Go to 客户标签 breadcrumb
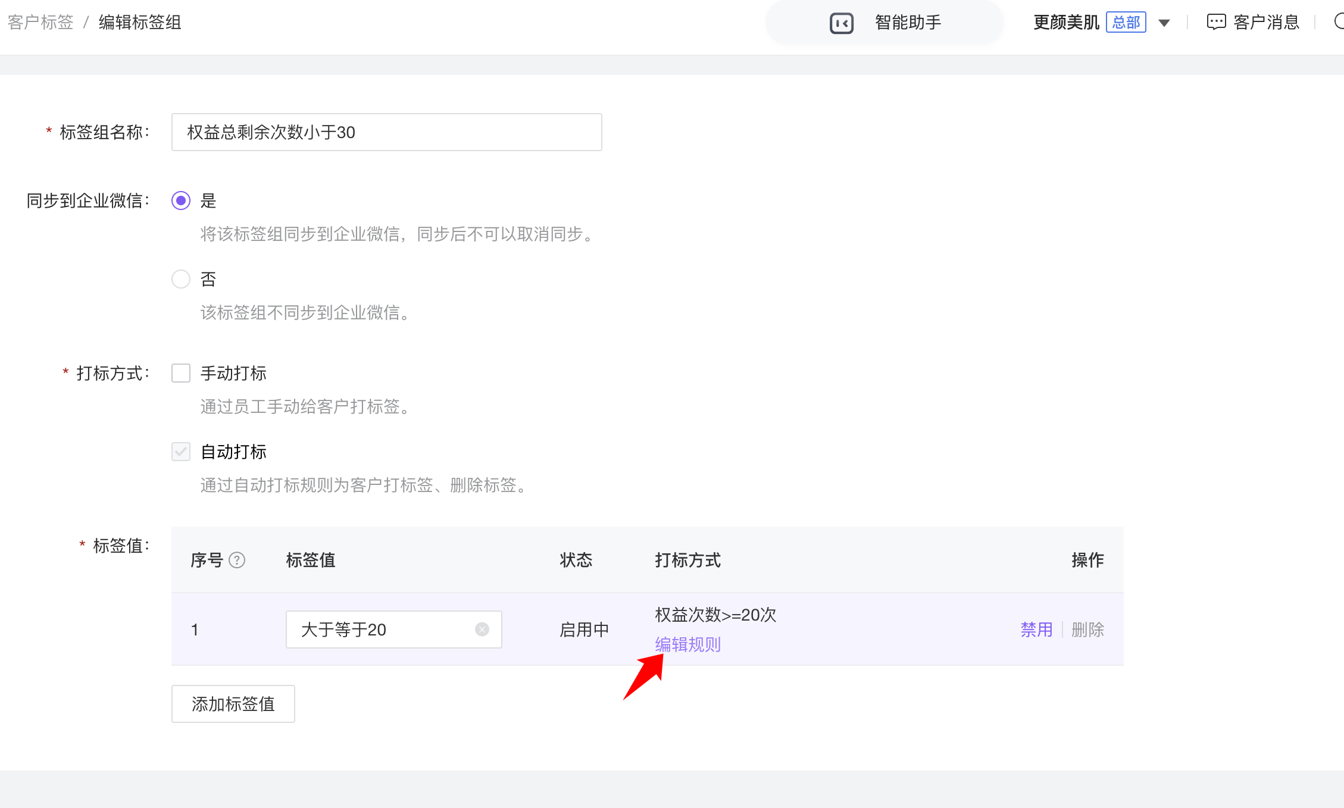The image size is (1344, 808). (x=40, y=23)
